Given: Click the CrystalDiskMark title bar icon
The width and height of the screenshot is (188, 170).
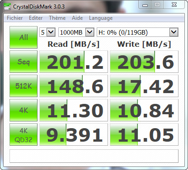Looking at the screenshot, I should [7, 6].
